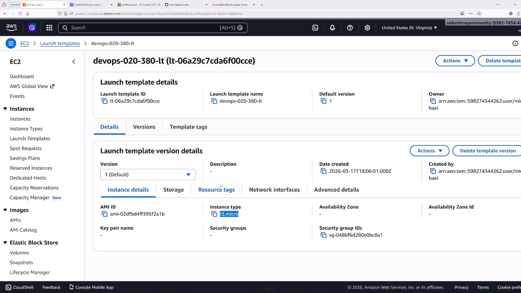Image resolution: width=521 pixels, height=293 pixels.
Task: Go to Launch templates breadcrumb link
Action: [60, 43]
